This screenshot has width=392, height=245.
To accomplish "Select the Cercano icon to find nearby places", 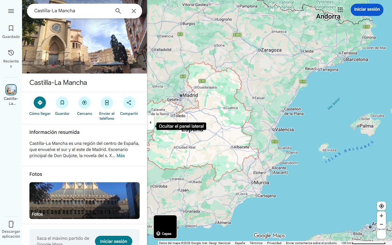I will 84,103.
